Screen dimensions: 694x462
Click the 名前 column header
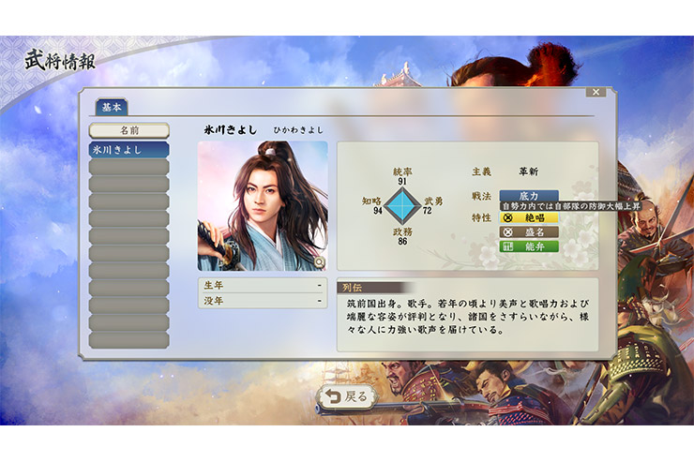point(129,130)
